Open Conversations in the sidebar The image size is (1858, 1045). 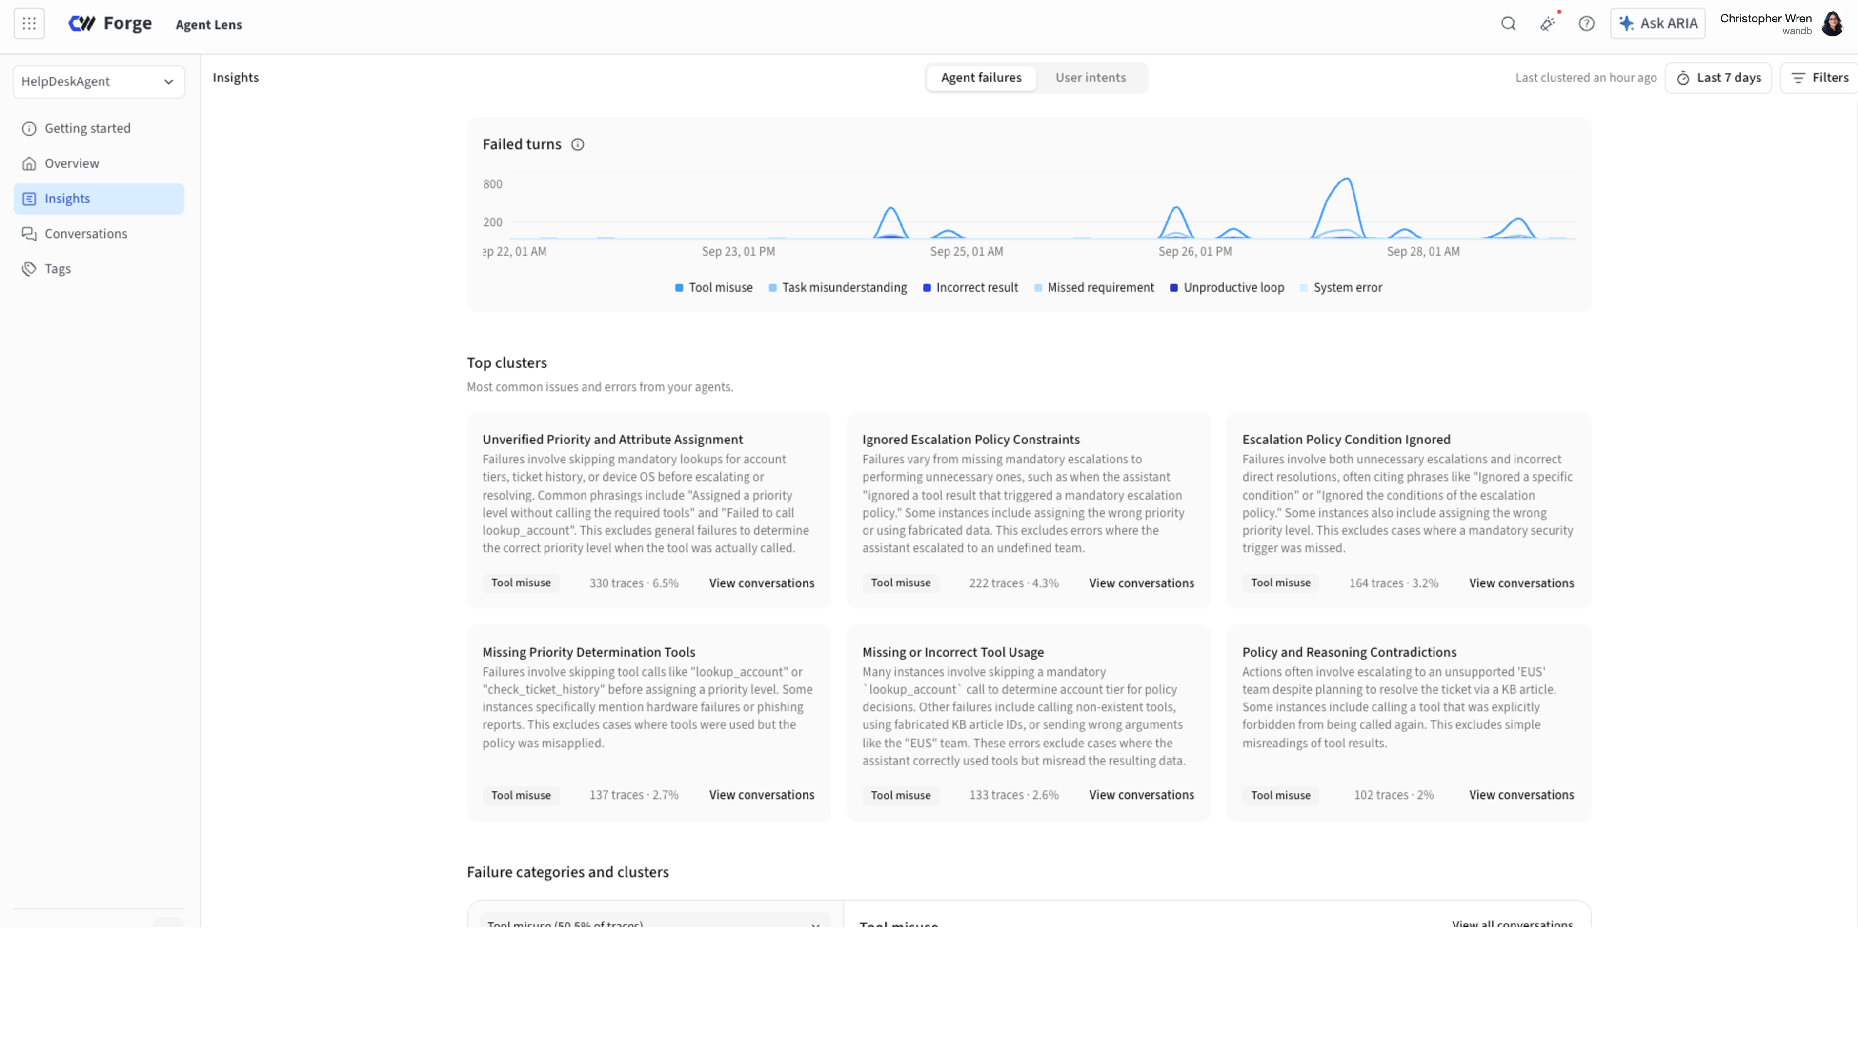pos(99,234)
